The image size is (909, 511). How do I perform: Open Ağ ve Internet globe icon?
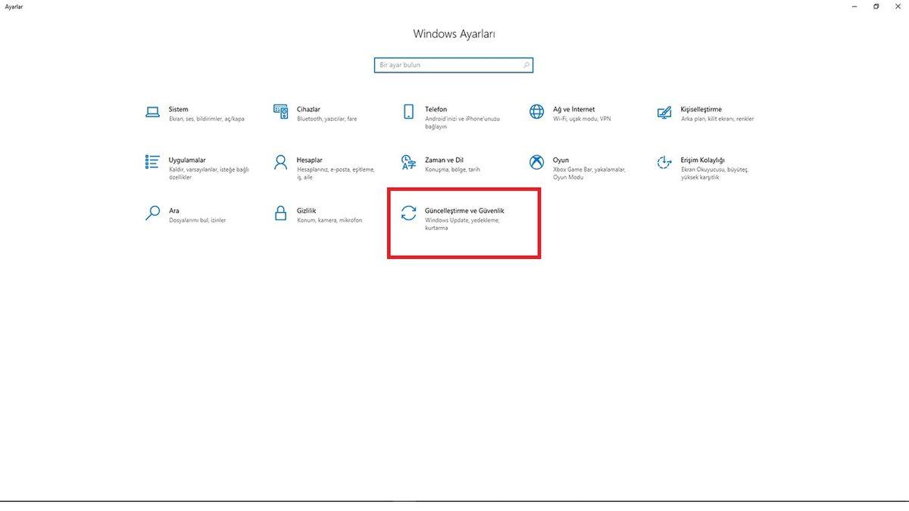(x=536, y=112)
